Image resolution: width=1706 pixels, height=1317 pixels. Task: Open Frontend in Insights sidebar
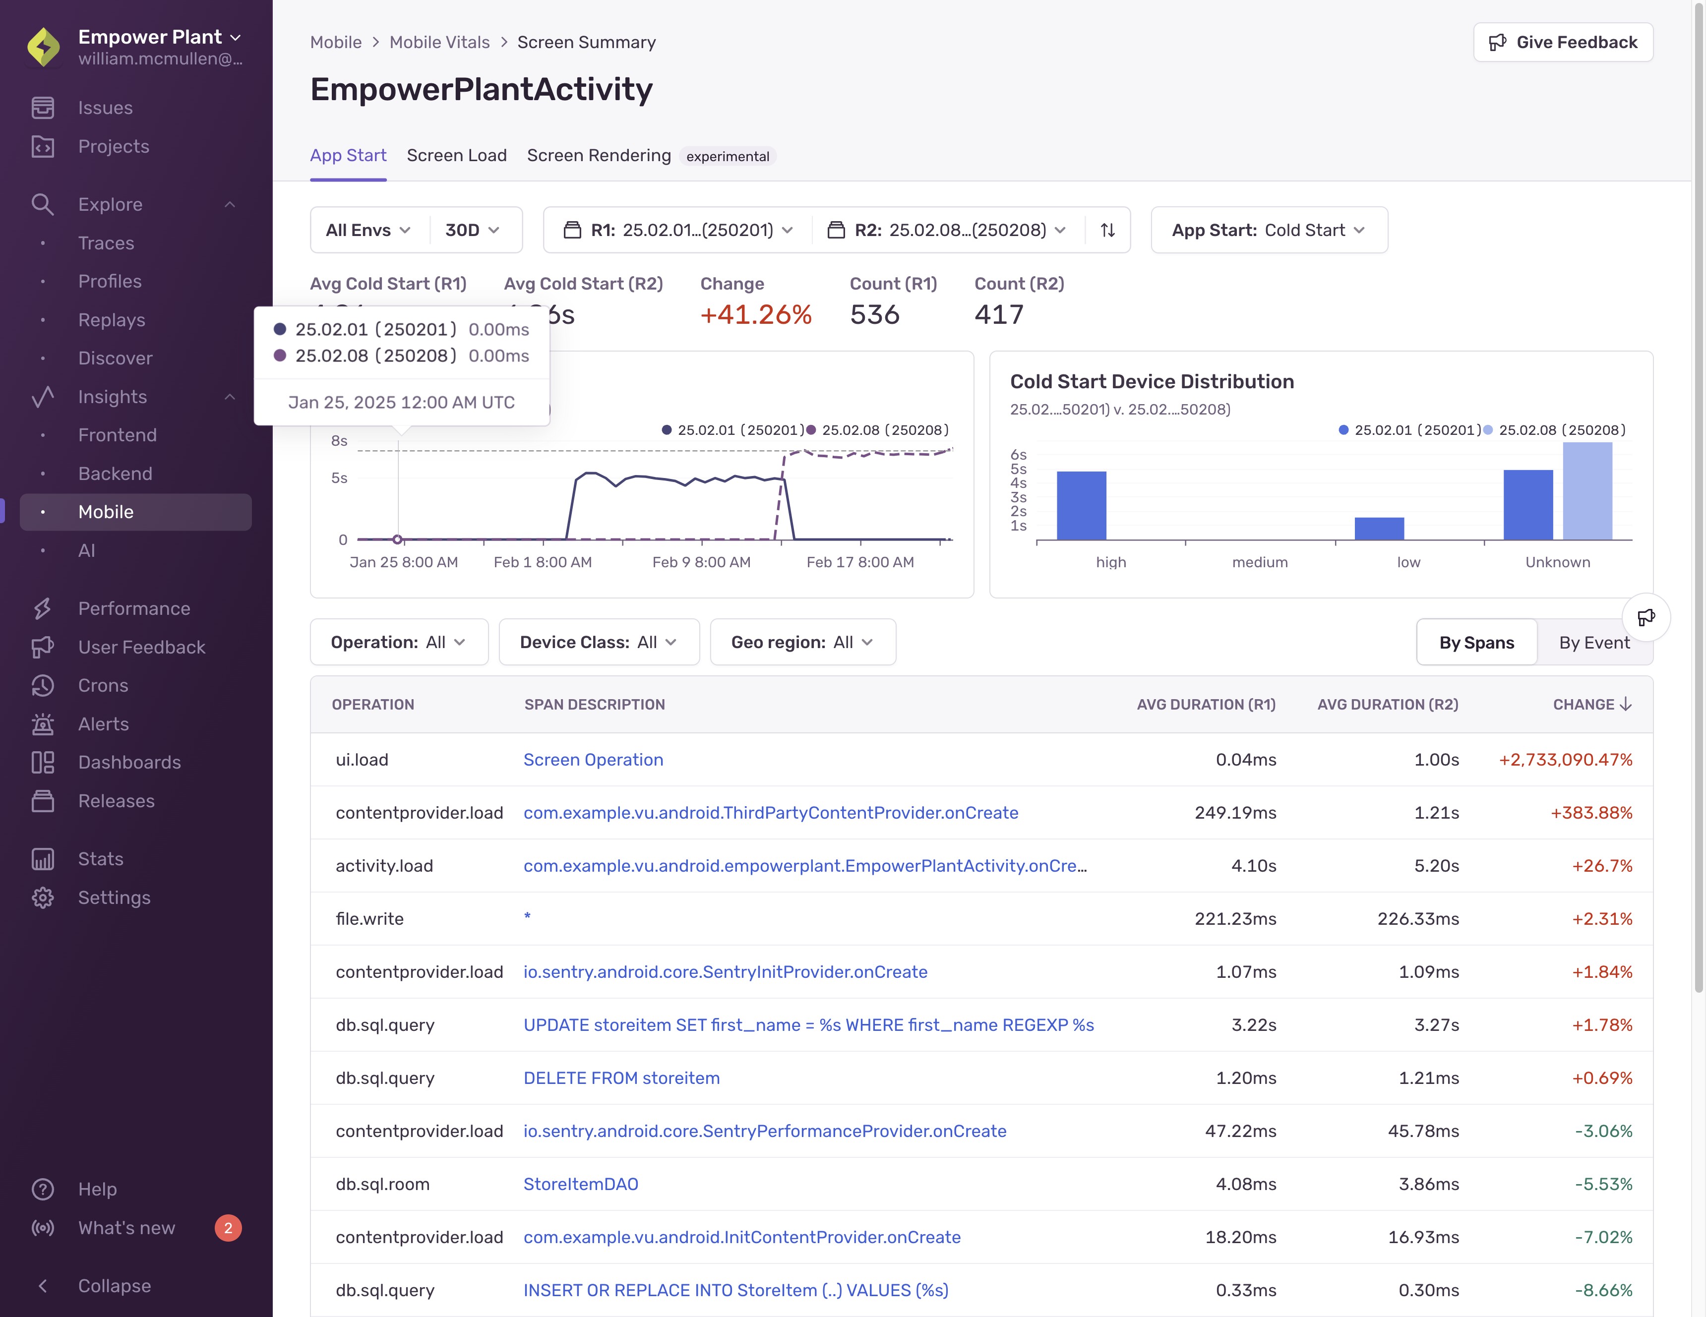(x=117, y=435)
